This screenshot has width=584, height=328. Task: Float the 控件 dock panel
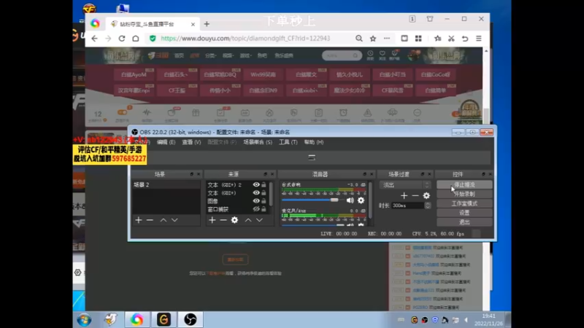pos(483,174)
